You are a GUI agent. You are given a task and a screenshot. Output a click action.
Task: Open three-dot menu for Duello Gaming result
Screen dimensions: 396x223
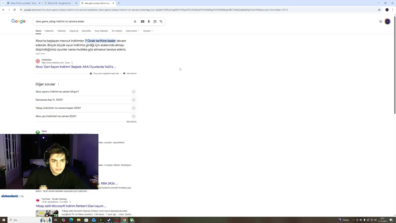coord(70,202)
